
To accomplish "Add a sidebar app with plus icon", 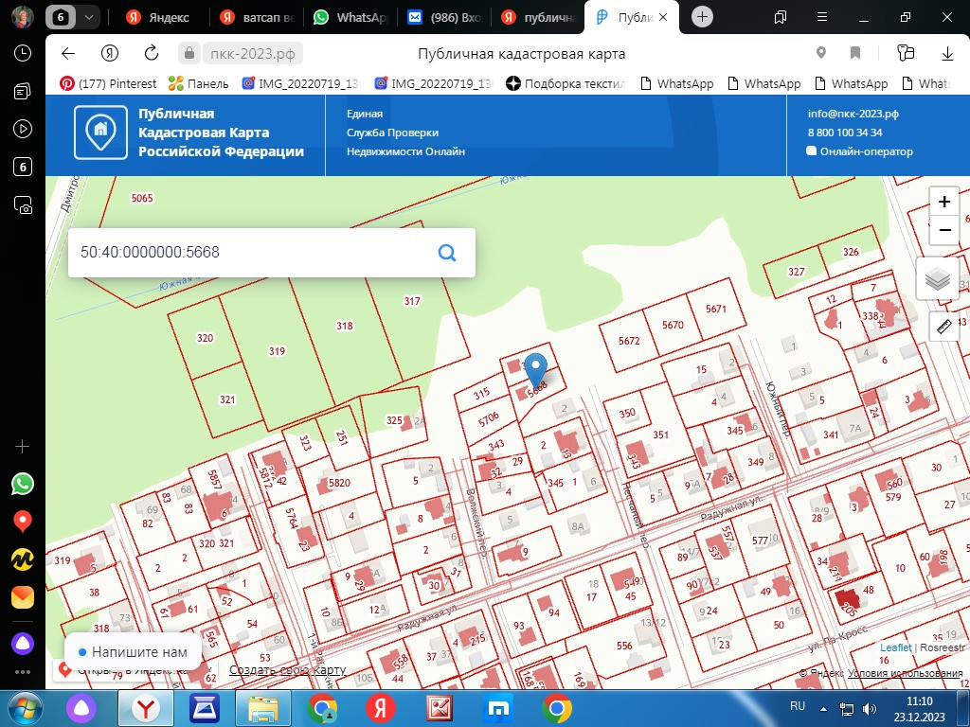I will coord(23,447).
